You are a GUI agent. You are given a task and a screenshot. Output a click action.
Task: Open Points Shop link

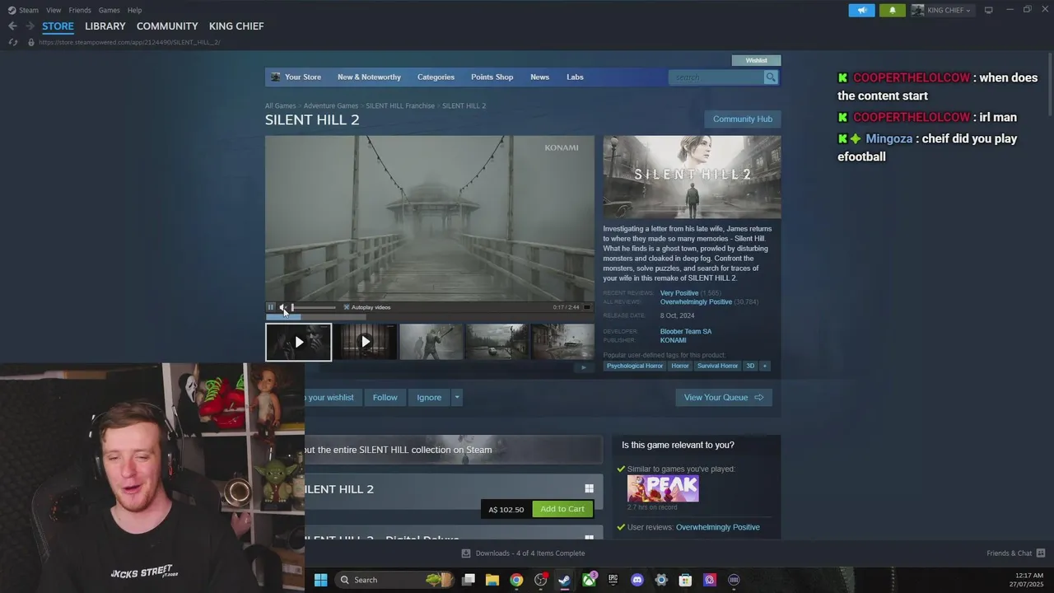pos(492,77)
